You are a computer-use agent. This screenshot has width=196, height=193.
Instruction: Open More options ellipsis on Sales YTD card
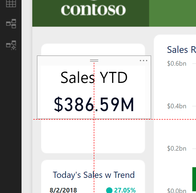(x=143, y=61)
